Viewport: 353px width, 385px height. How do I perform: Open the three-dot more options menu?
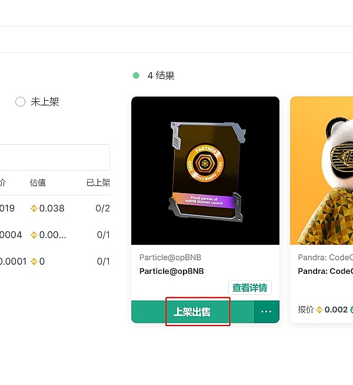266,312
